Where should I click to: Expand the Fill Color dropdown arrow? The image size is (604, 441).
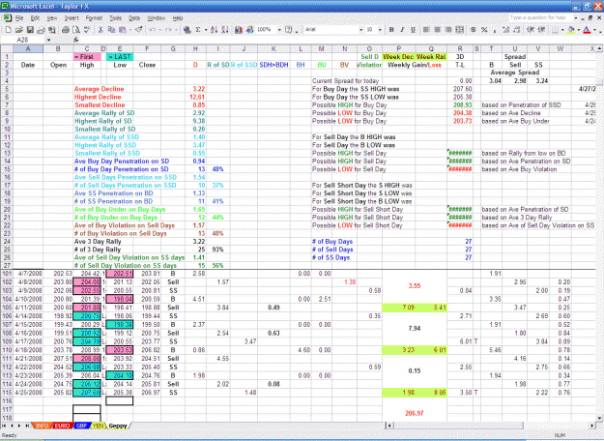pos(579,30)
